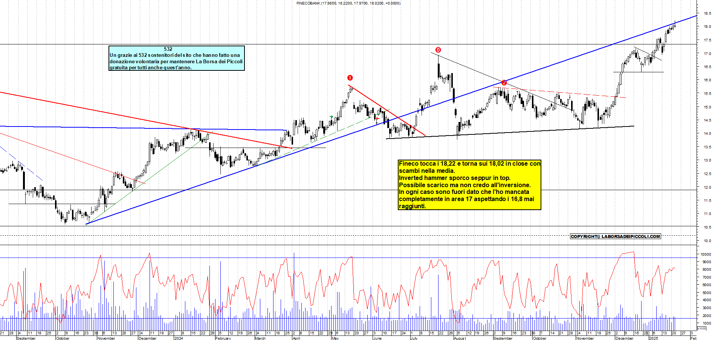Viewport: 712px width, 340px height.
Task: Click the 11.5 price axis label
Action: click(707, 201)
